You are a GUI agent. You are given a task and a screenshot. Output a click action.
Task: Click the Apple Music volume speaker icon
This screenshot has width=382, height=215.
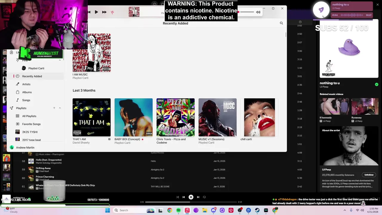[258, 12]
